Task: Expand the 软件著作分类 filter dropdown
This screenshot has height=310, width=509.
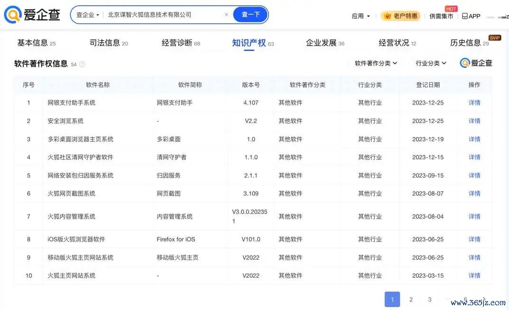Action: click(x=376, y=63)
